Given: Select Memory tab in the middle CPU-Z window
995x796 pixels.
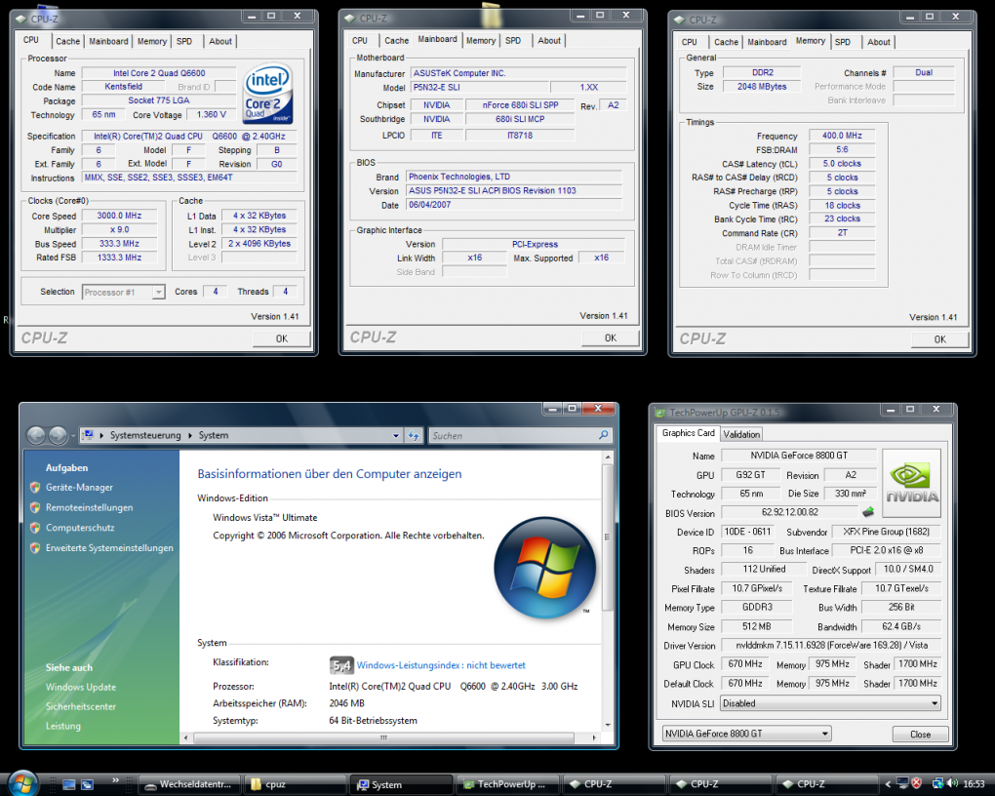Looking at the screenshot, I should click(x=480, y=41).
